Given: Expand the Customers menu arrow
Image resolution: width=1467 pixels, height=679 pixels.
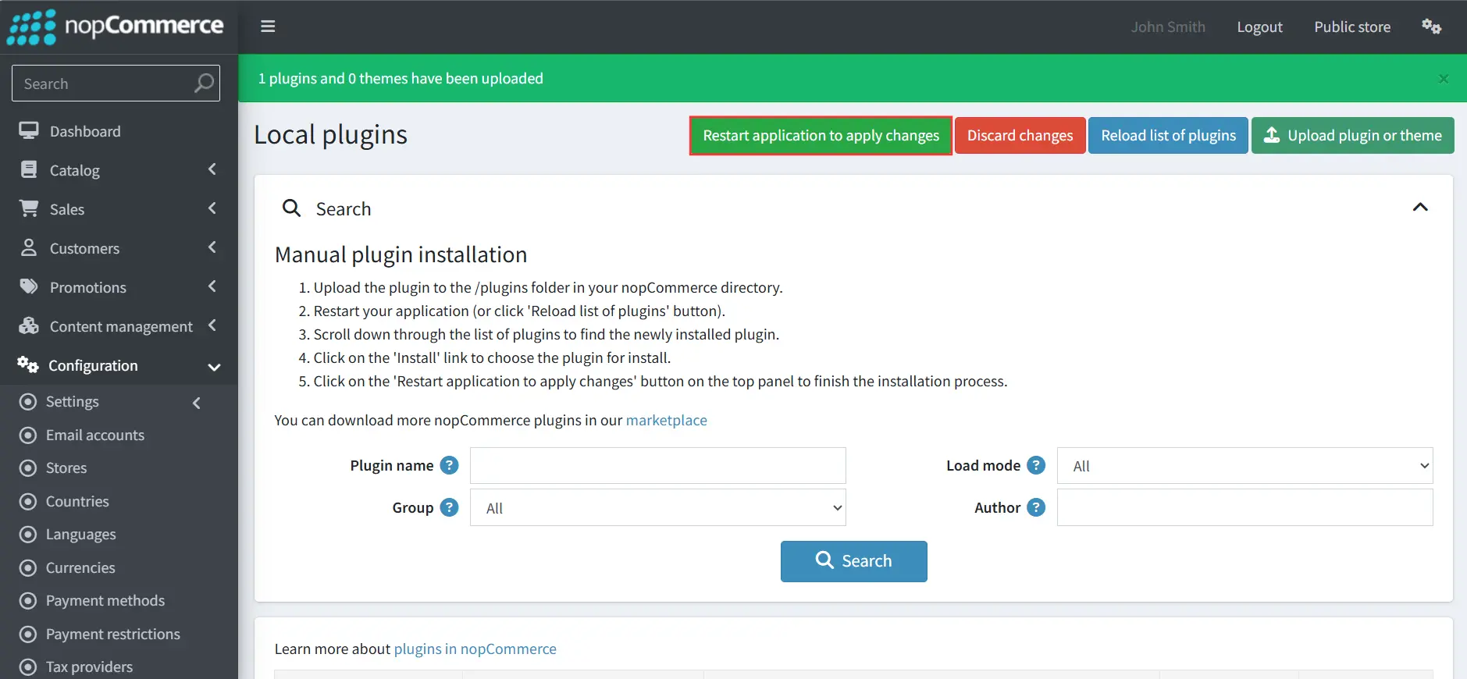Looking at the screenshot, I should 212,247.
